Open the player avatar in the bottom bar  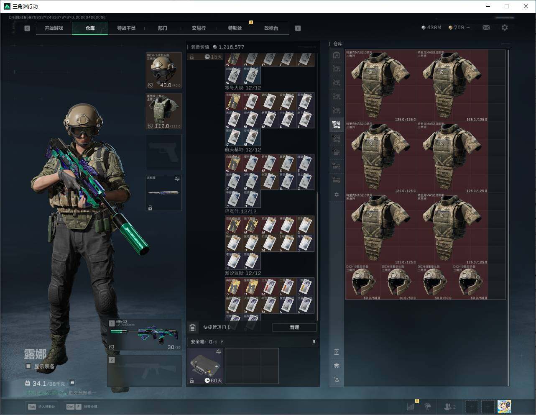504,407
